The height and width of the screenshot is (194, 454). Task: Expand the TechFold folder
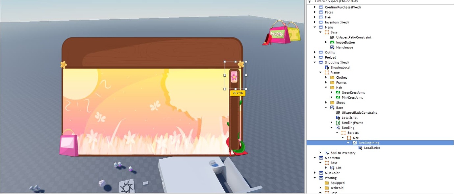(320, 188)
